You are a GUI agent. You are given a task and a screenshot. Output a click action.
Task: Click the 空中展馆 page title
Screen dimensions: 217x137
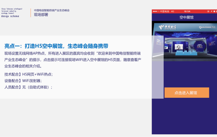coord(187,17)
